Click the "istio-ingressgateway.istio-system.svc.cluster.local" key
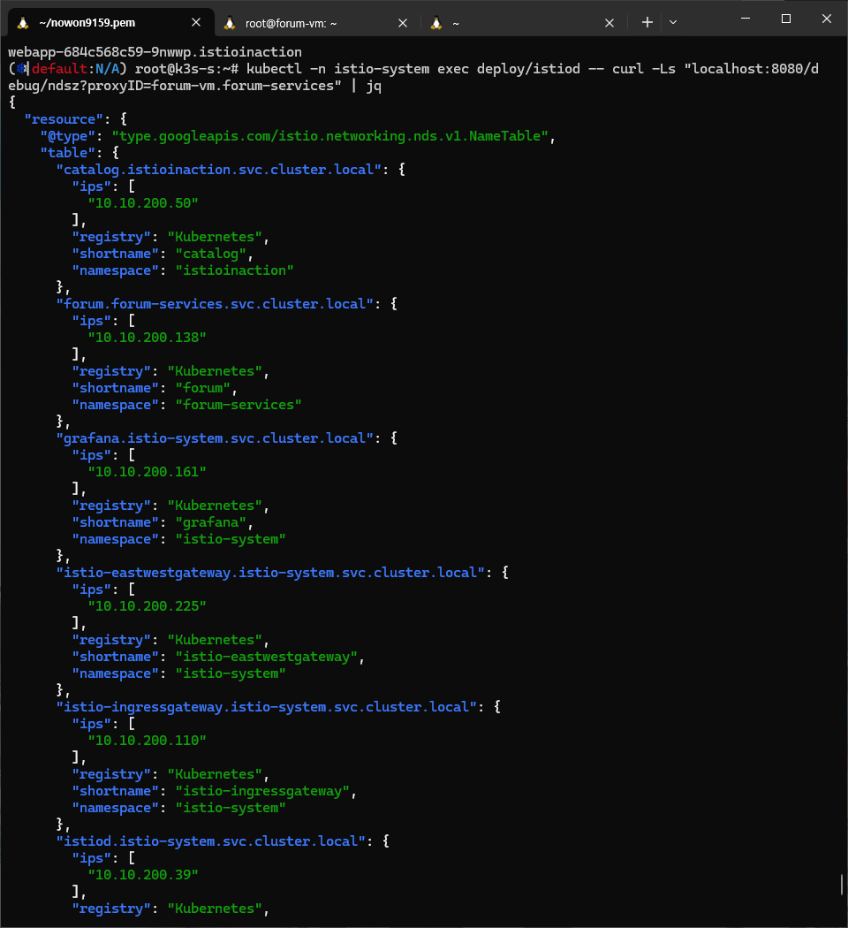Image resolution: width=848 pixels, height=928 pixels. tap(266, 707)
